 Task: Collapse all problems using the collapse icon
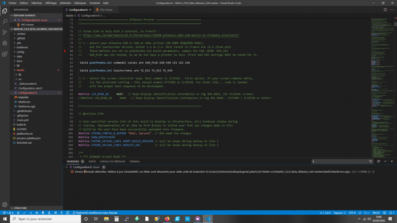[x=378, y=161]
